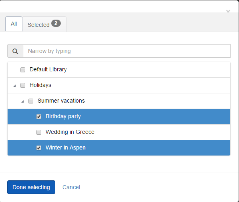The image size is (239, 202).
Task: Collapse the Summer vacations node
Action: [x=22, y=101]
